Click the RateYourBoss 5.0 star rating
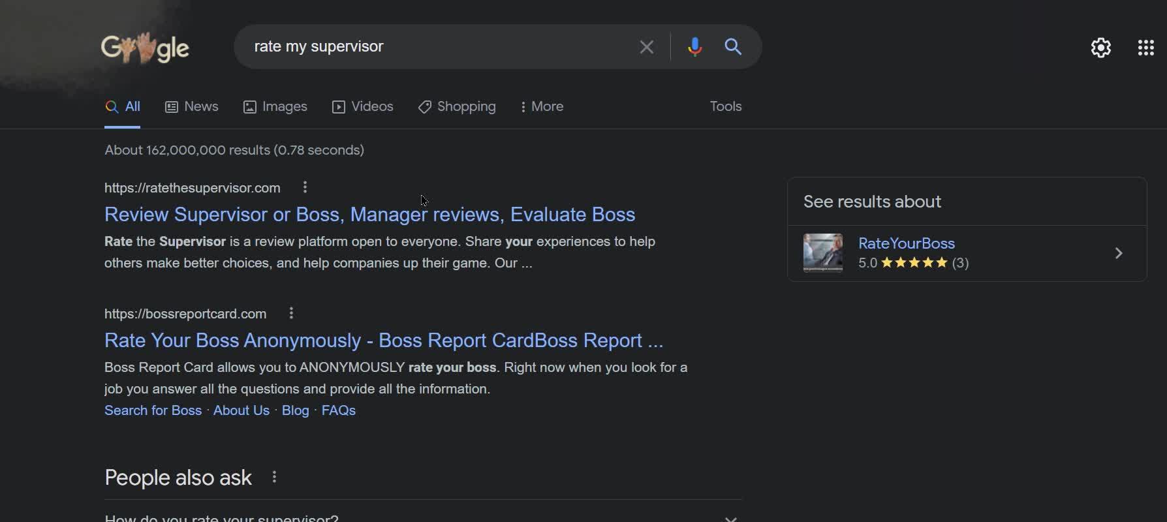Screen dimensions: 1167x522 pyautogui.click(x=913, y=263)
